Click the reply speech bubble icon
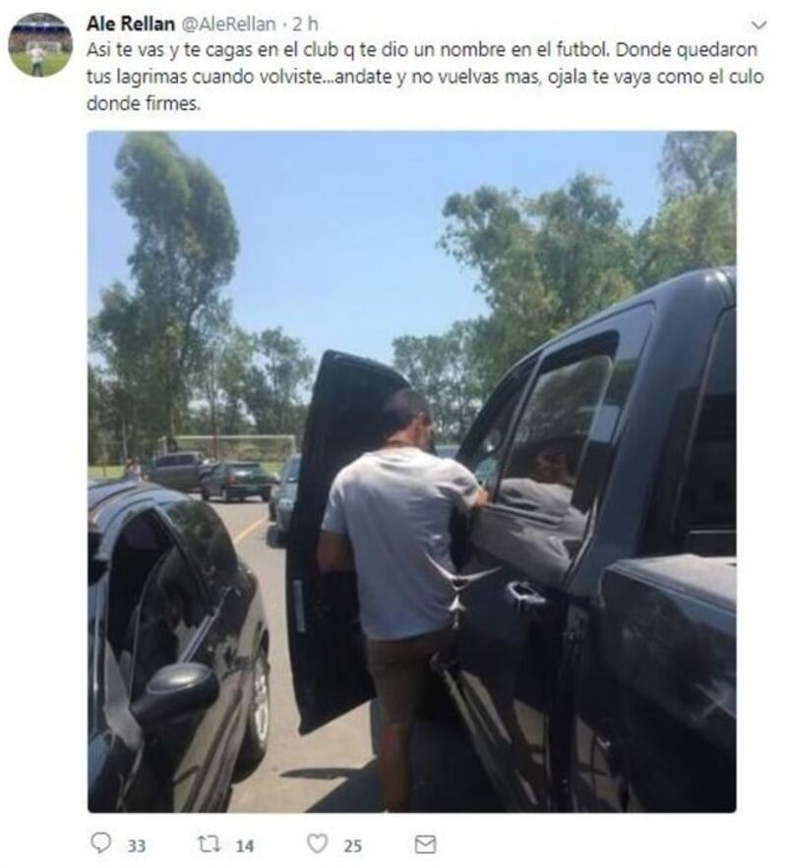 click(x=101, y=842)
